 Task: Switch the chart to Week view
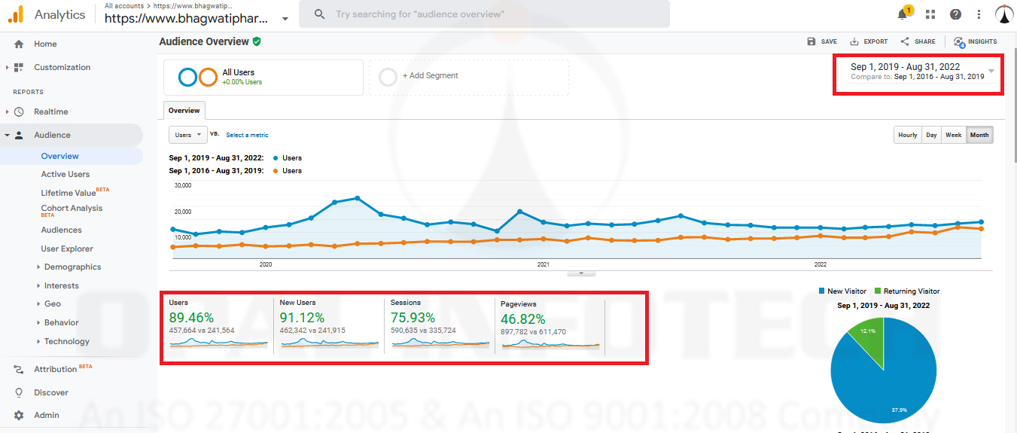pyautogui.click(x=953, y=135)
